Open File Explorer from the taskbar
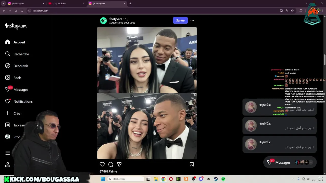Image resolution: width=326 pixels, height=183 pixels. [156, 179]
